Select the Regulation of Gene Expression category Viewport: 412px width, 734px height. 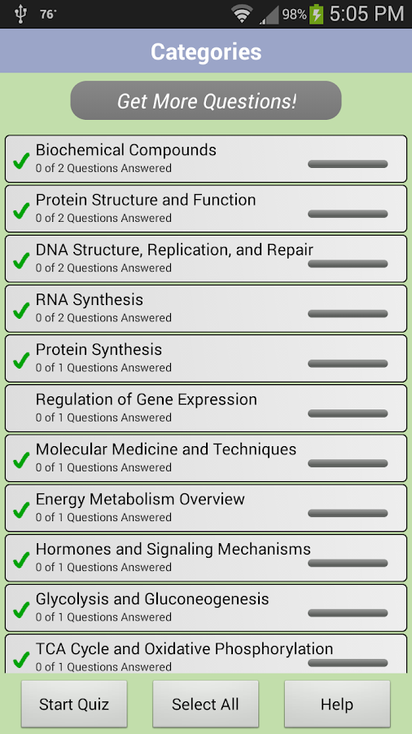206,409
